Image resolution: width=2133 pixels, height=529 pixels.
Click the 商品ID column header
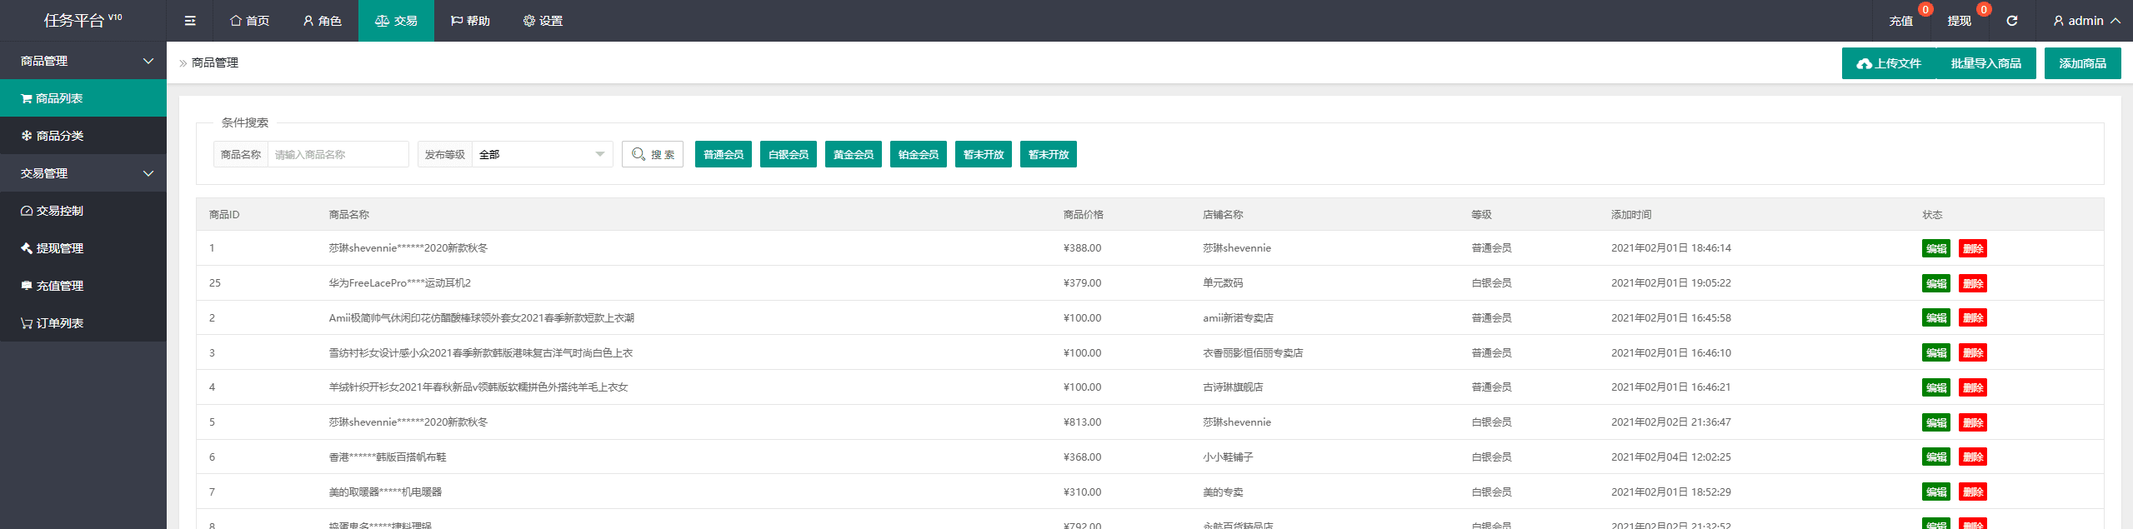tap(224, 215)
